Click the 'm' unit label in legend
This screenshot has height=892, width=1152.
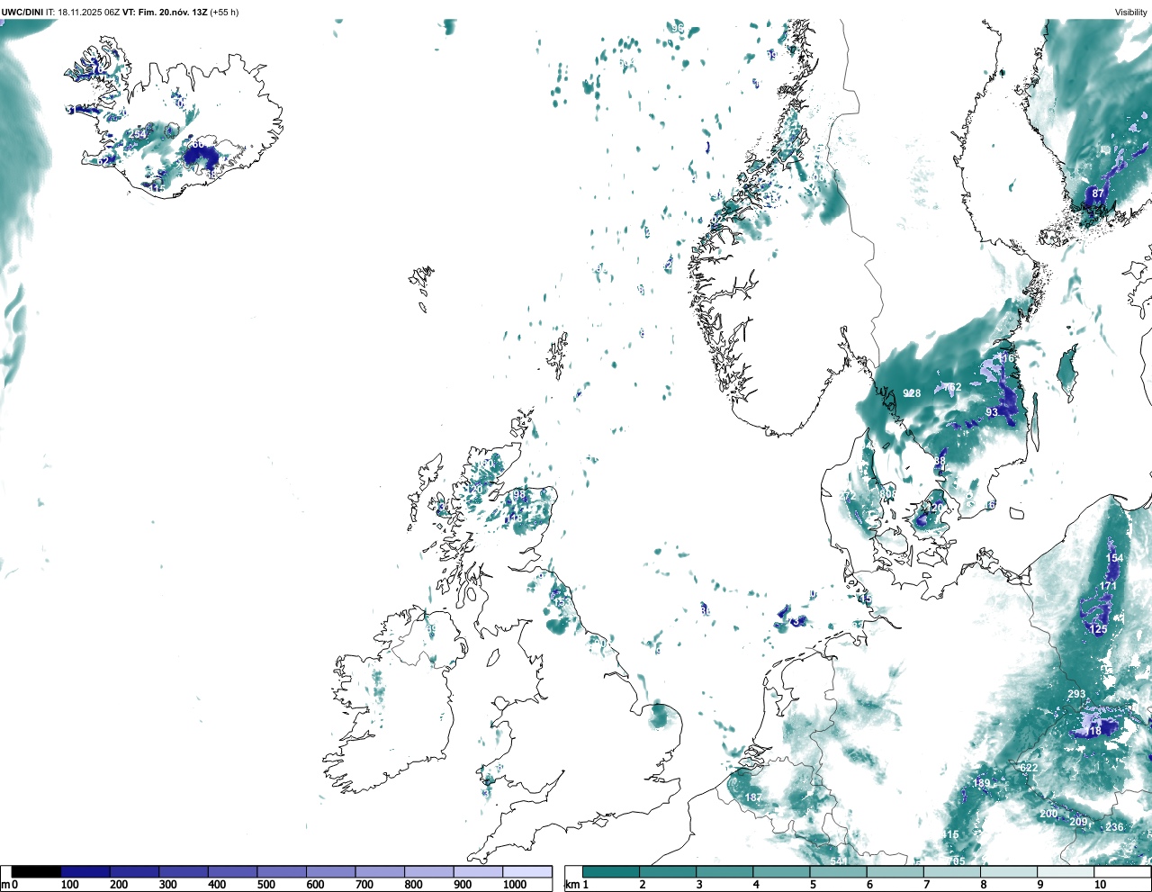click(5, 885)
